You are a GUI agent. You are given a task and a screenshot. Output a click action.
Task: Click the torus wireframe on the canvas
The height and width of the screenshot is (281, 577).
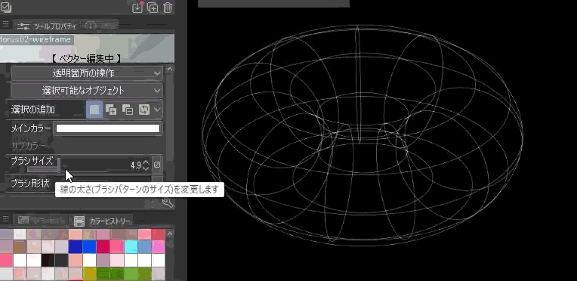point(362,136)
